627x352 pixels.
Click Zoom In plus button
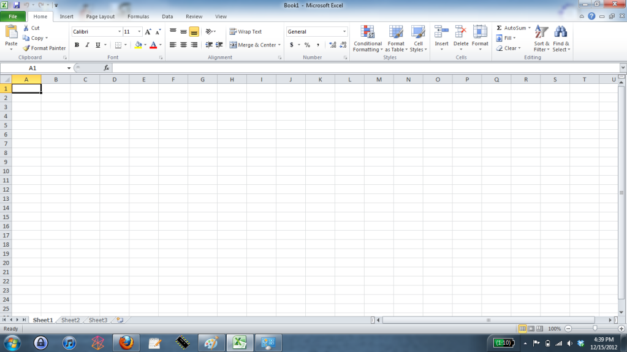click(x=621, y=328)
